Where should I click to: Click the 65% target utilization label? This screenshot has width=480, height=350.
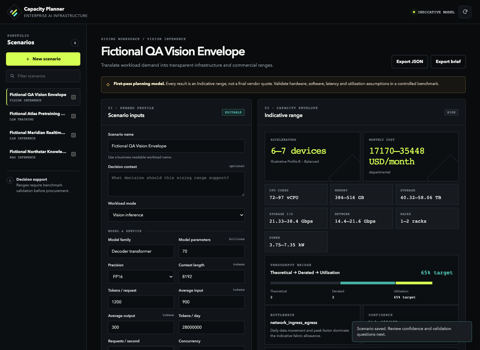(437, 273)
